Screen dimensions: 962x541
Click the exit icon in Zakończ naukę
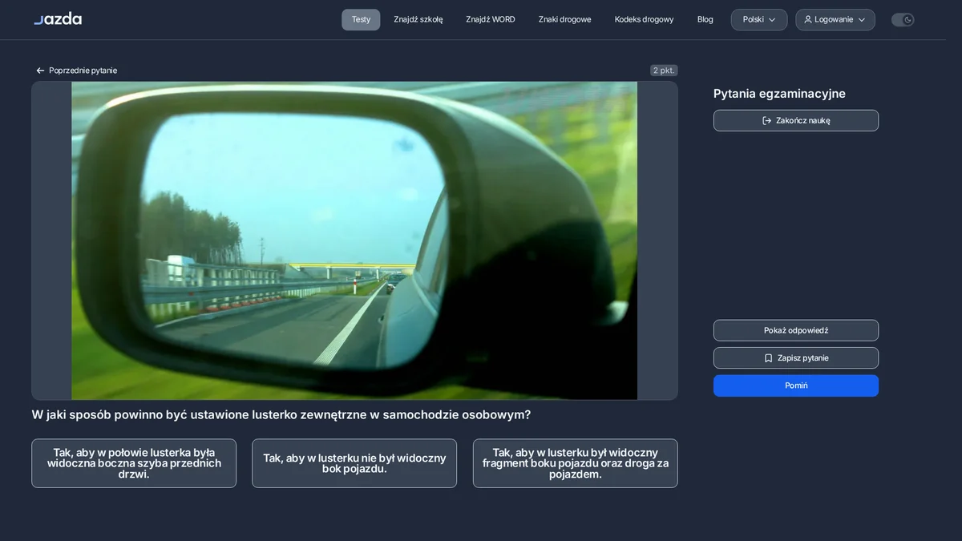[767, 120]
